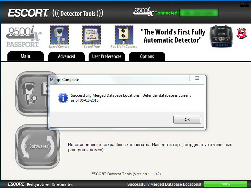This screenshot has height=188, width=251.
Task: Click the Red Light Camera icon
Action: click(x=124, y=35)
